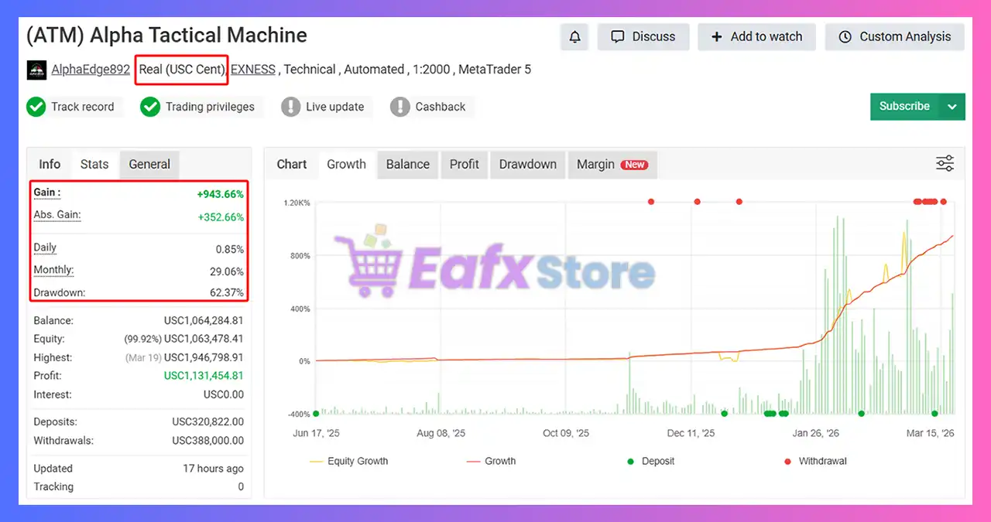Click a red withdrawal marker above the chart
This screenshot has width=991, height=522.
point(651,202)
